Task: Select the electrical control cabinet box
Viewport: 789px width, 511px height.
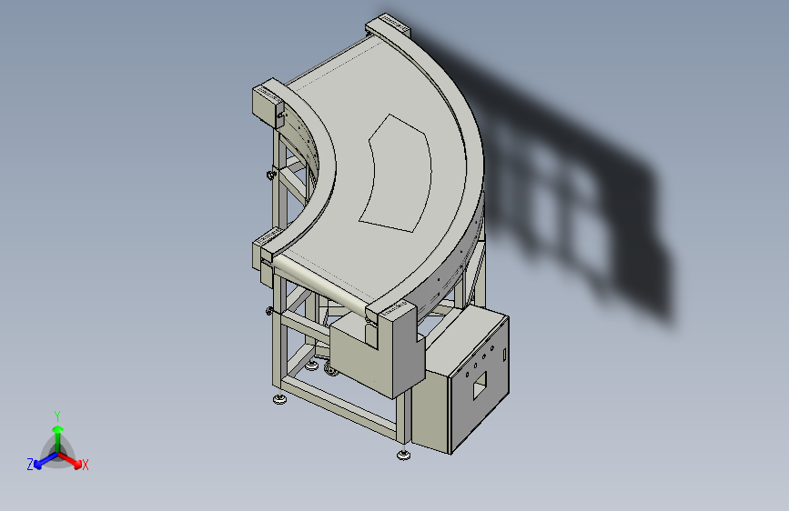Action: tap(460, 381)
